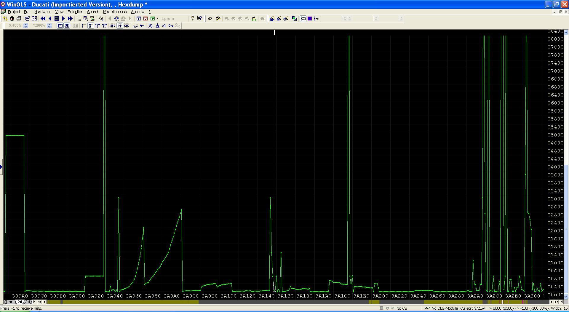Click the 3A200 address label on axis
This screenshot has height=312, width=569.
click(380, 296)
